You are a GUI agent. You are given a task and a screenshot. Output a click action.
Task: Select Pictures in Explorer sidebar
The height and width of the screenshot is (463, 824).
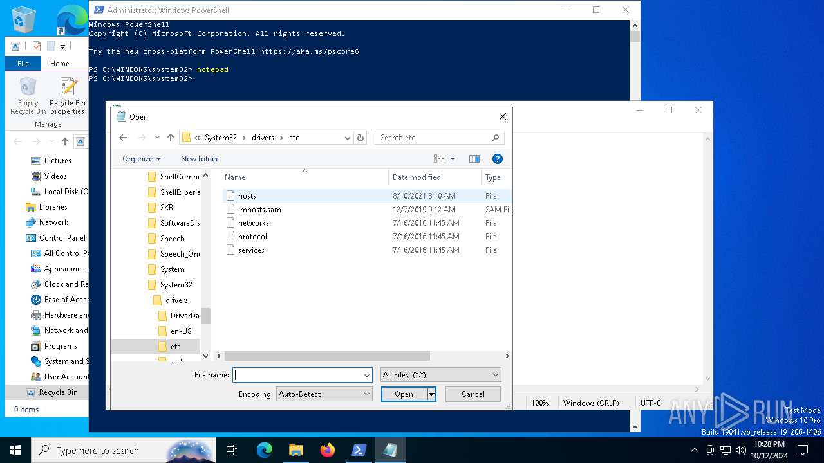pyautogui.click(x=57, y=161)
